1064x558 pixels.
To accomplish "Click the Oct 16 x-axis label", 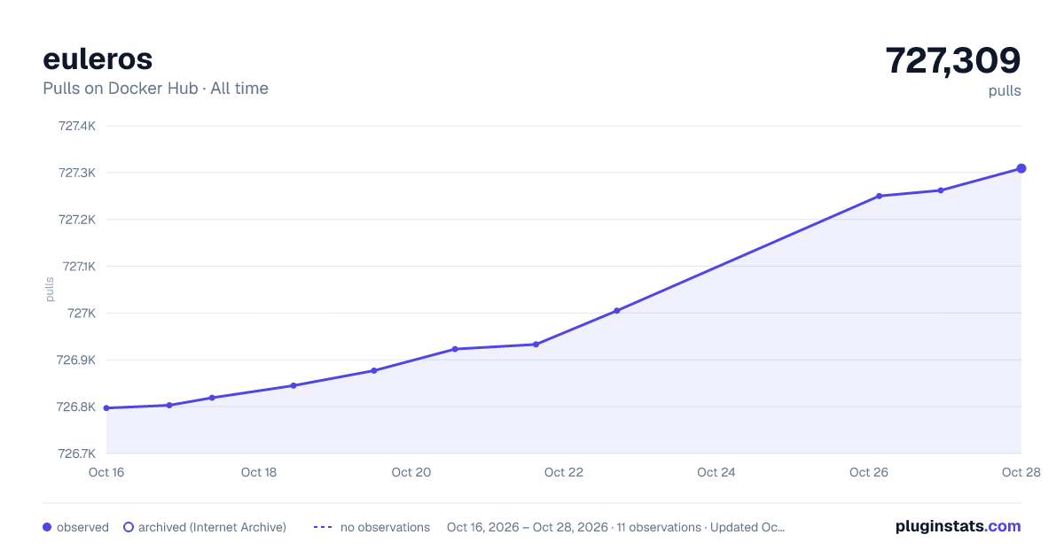I will coord(106,472).
